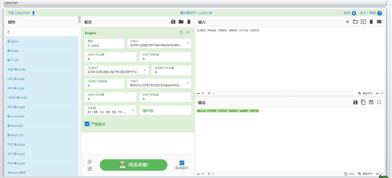Select CBOR Encode operation
The height and width of the screenshot is (178, 392).
point(42,97)
